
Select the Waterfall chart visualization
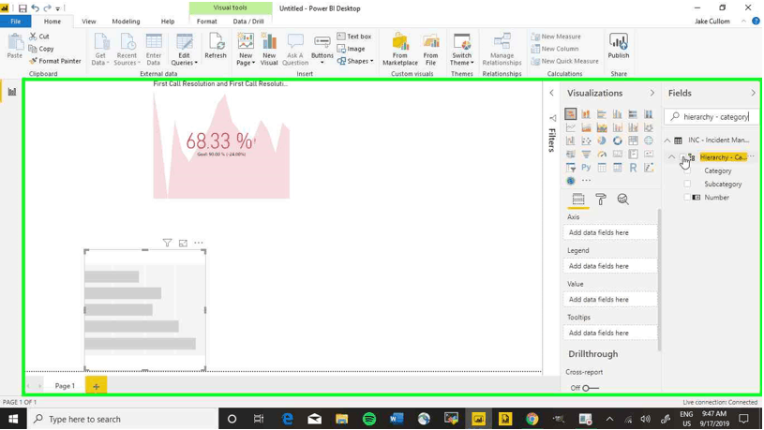click(x=571, y=141)
